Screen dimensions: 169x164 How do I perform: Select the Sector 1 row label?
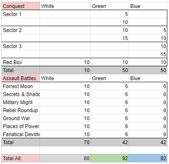coord(21,14)
